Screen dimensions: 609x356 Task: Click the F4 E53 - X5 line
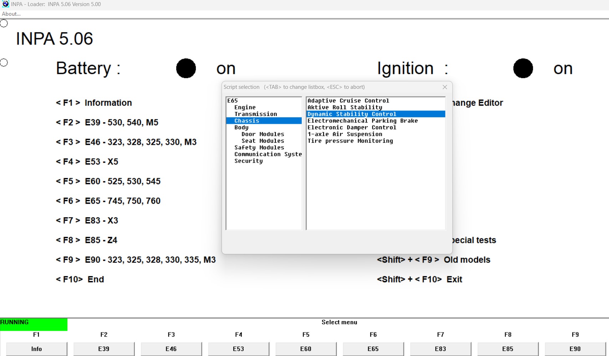tap(87, 162)
